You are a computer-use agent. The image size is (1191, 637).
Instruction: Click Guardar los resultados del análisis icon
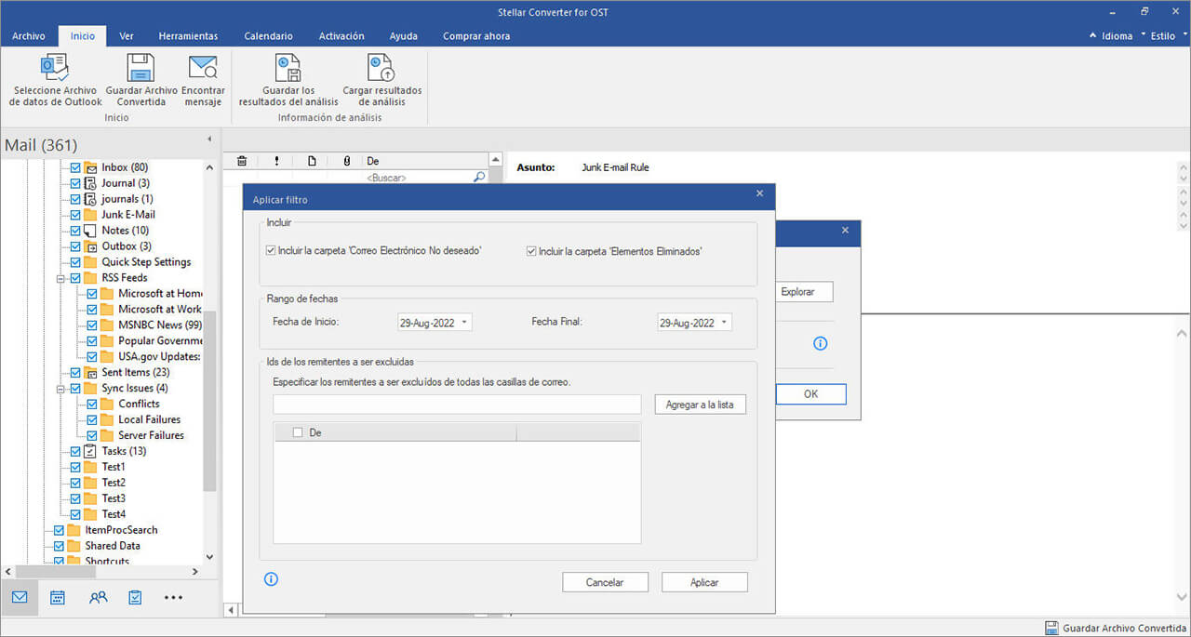(288, 68)
